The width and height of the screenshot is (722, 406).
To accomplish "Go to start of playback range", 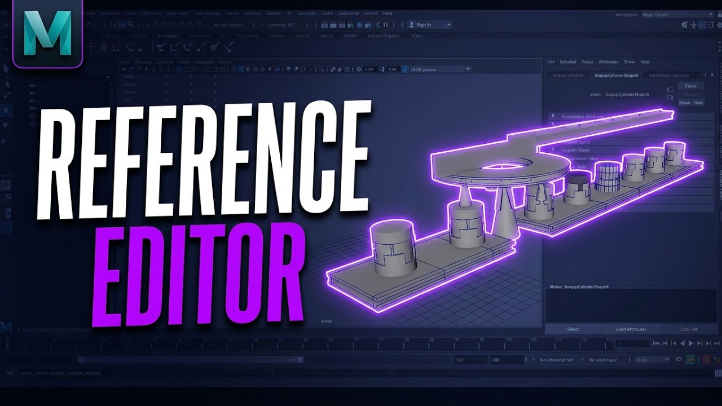I will pos(656,343).
